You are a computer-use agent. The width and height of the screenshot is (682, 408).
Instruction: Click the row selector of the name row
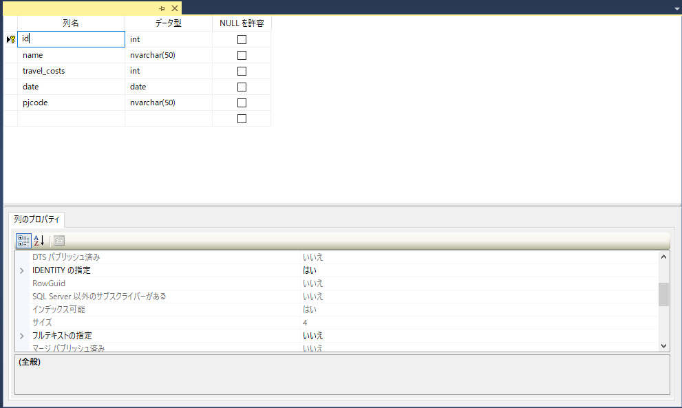[x=10, y=55]
